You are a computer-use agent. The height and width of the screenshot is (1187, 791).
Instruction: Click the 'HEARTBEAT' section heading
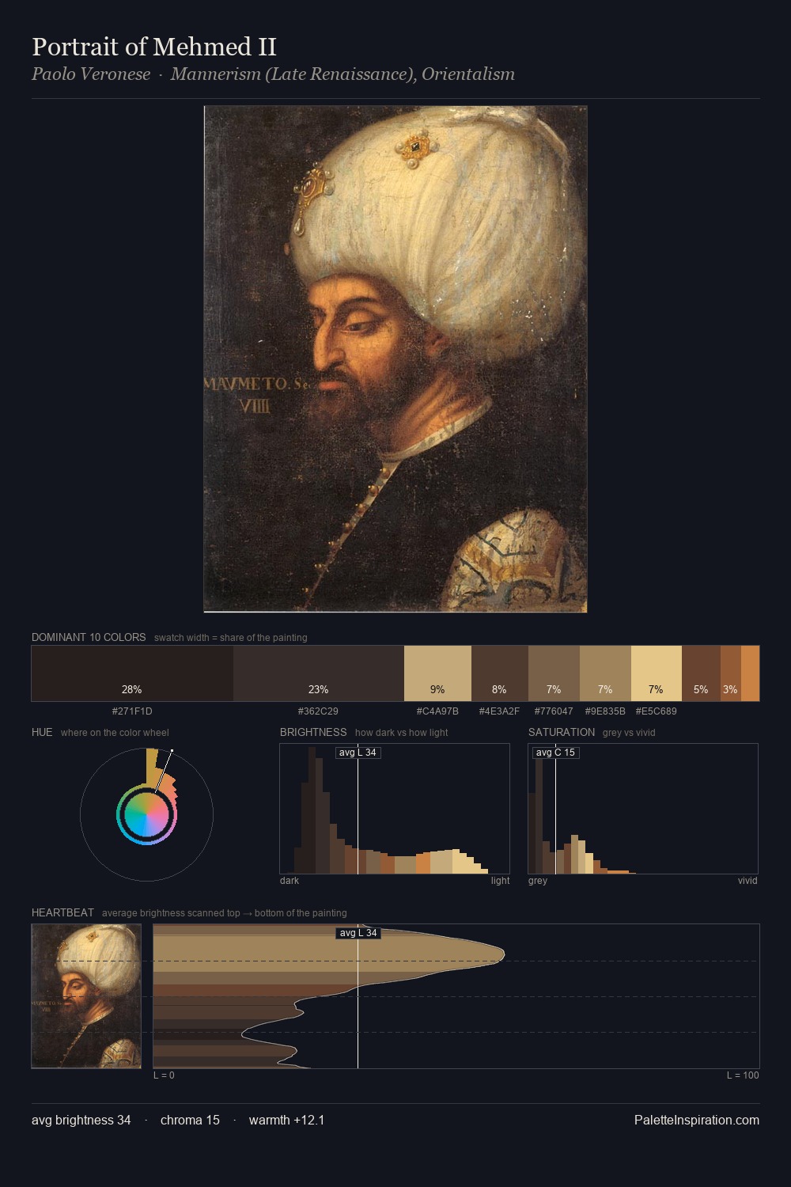coord(62,912)
